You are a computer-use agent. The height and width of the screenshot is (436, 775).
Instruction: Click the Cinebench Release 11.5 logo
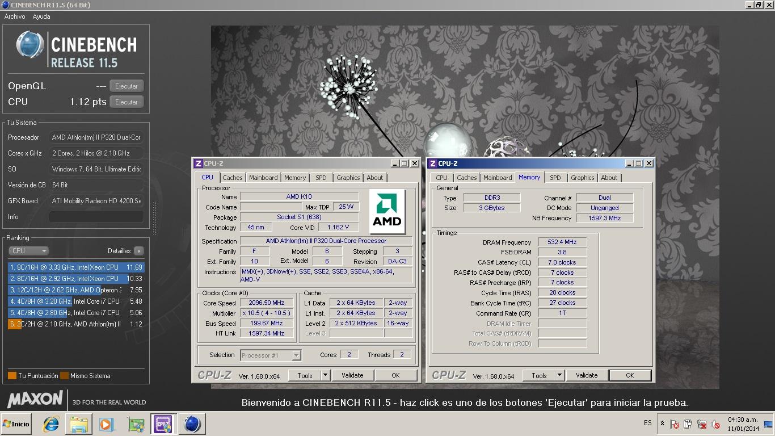pyautogui.click(x=76, y=50)
